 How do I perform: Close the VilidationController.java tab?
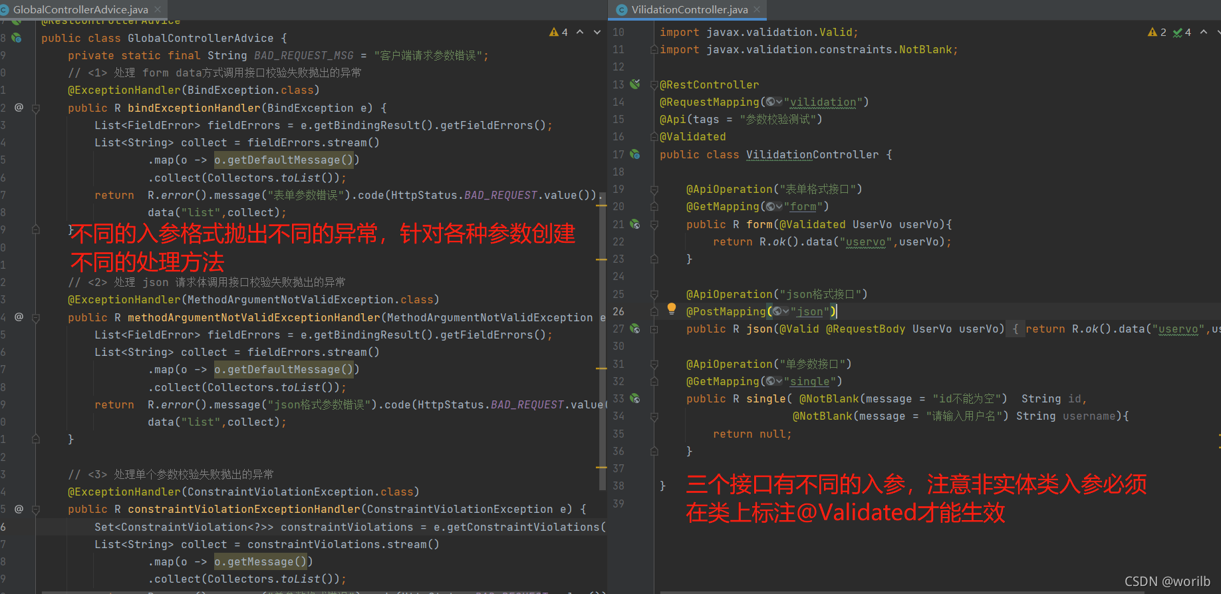[x=757, y=9]
